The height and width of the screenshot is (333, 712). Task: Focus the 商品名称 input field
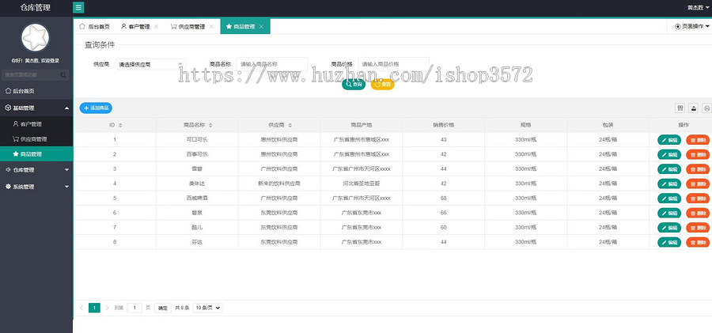(x=272, y=64)
